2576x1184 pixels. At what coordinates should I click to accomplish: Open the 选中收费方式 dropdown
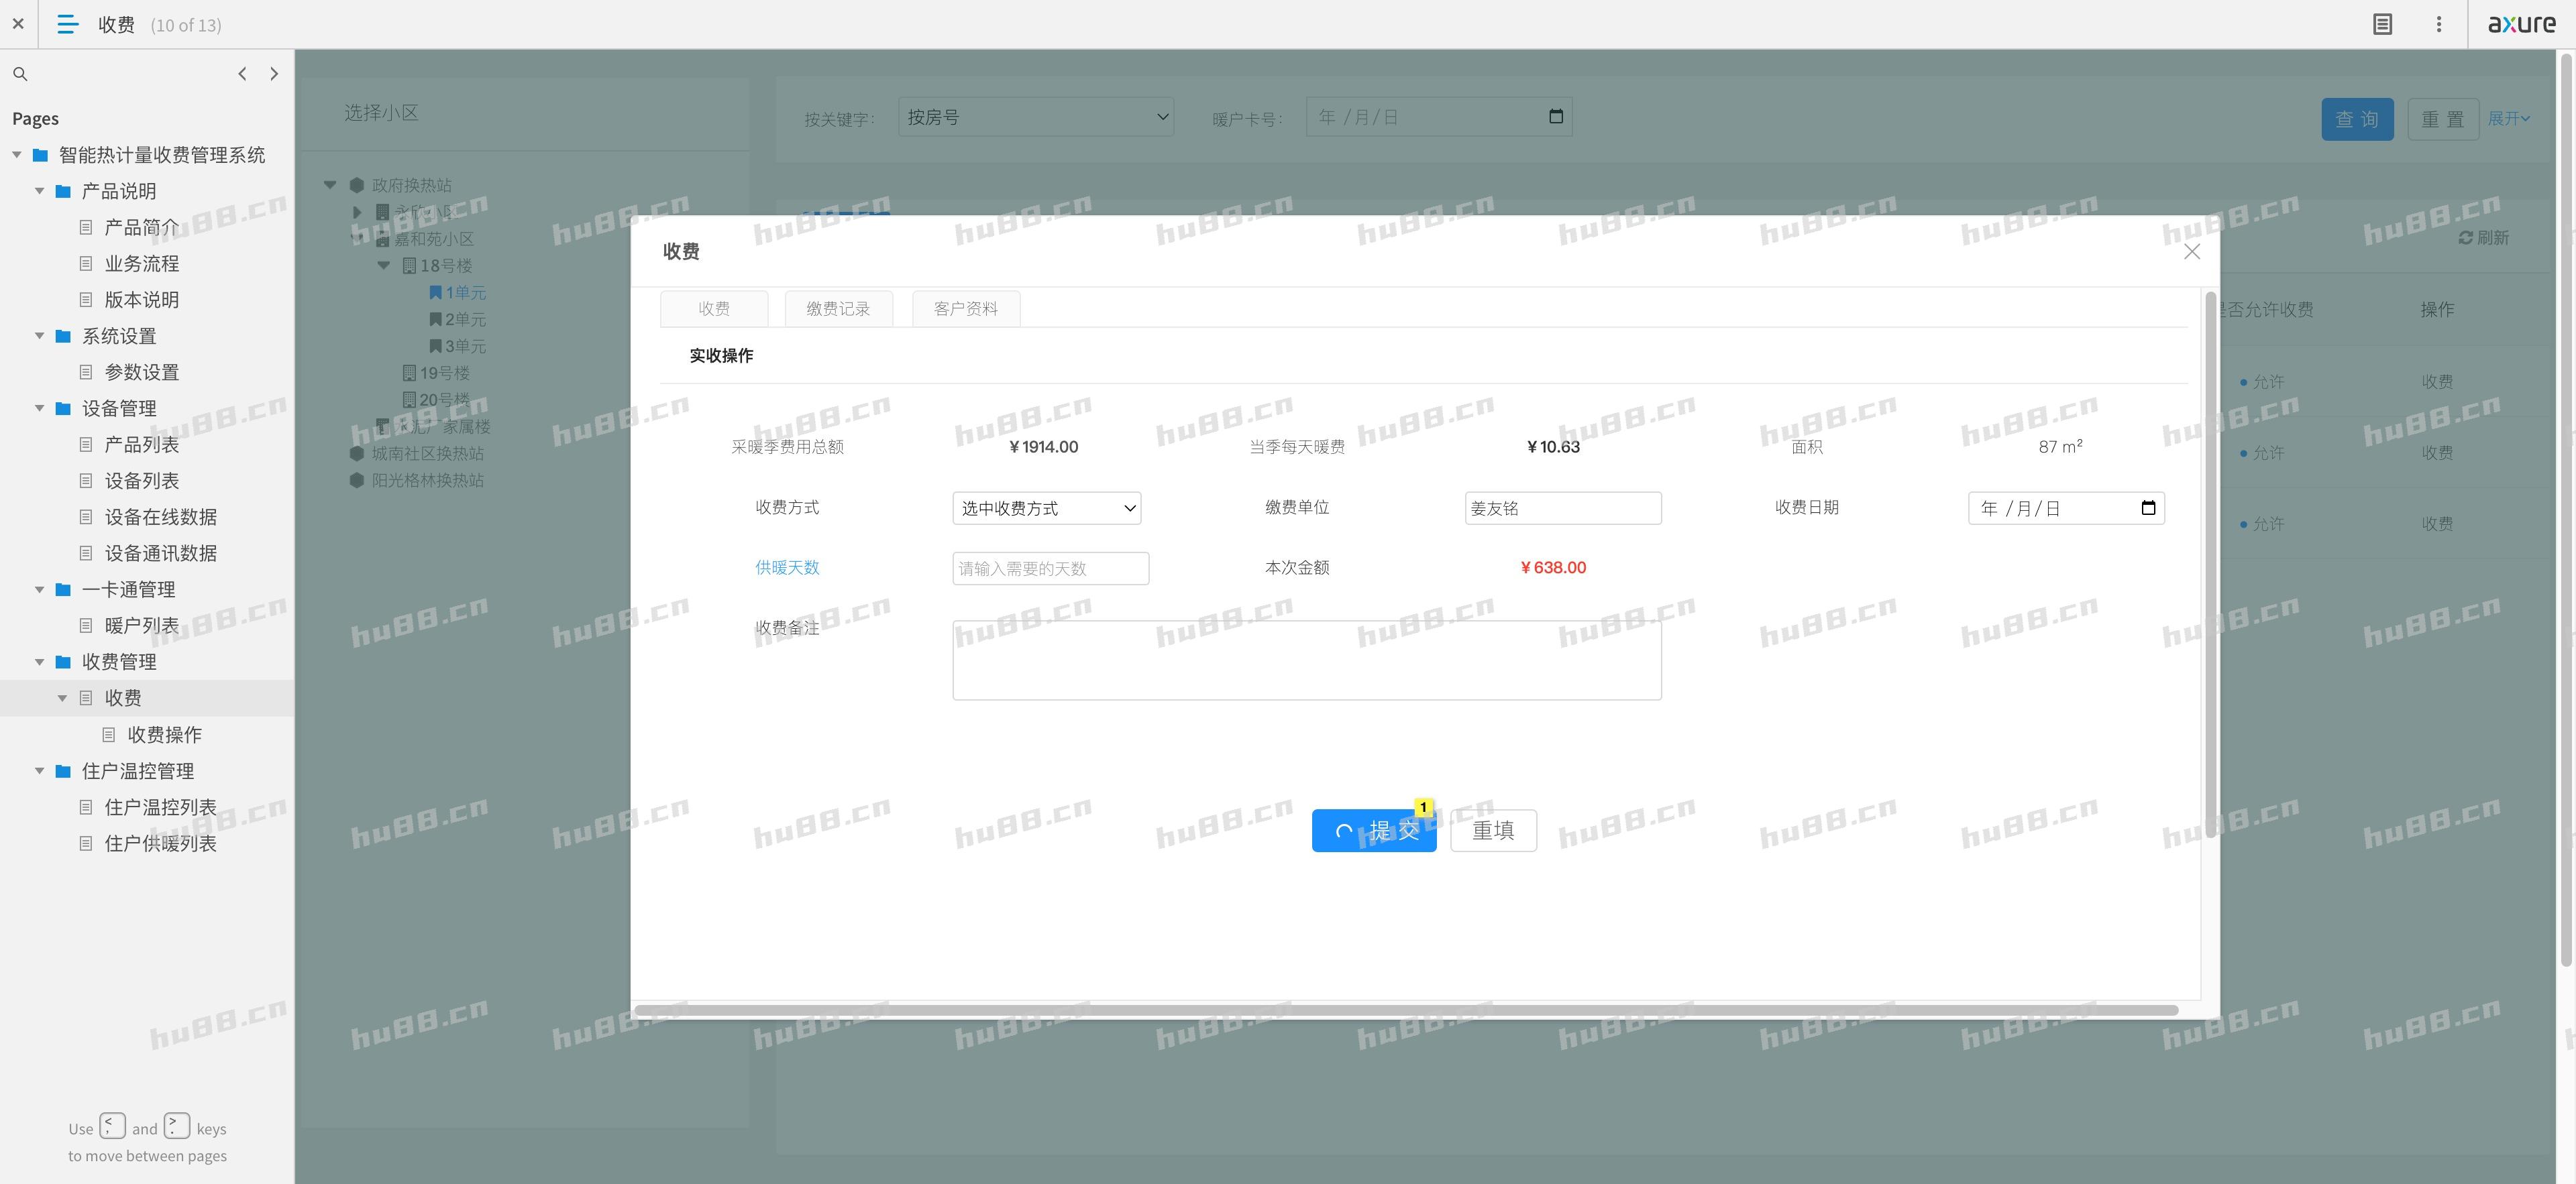tap(1046, 508)
